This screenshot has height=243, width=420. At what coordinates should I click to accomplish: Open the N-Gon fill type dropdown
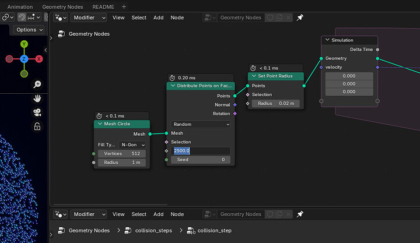tap(132, 145)
